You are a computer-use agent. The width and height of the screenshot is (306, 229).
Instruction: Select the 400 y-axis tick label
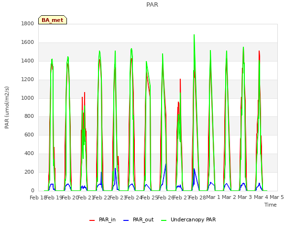pos(29,154)
